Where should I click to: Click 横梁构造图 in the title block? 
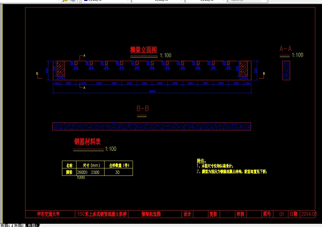coord(151,214)
